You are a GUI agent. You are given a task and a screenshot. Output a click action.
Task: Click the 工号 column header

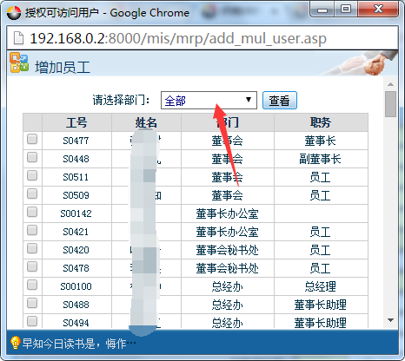(76, 122)
